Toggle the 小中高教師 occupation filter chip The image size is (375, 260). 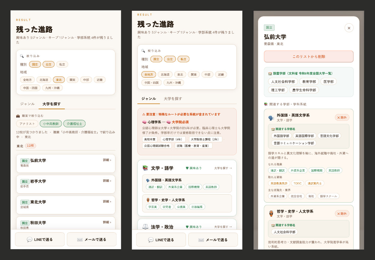click(x=51, y=124)
